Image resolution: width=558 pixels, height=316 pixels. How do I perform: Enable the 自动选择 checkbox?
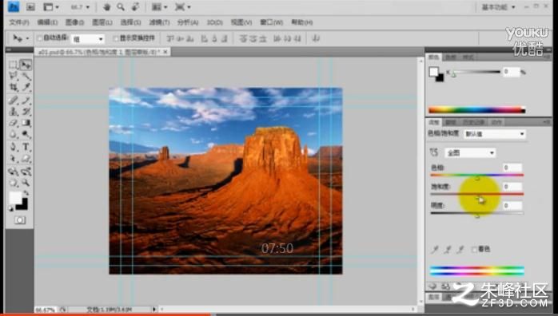40,38
